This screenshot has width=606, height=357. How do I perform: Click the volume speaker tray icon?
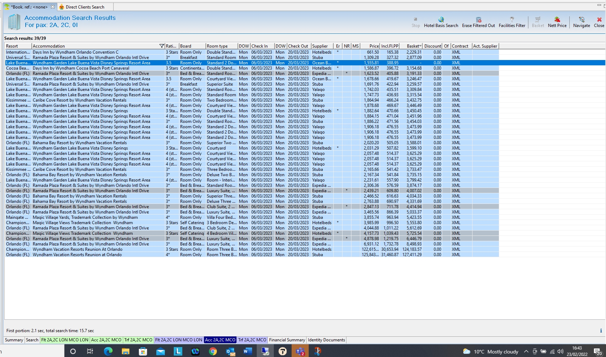tap(560, 352)
